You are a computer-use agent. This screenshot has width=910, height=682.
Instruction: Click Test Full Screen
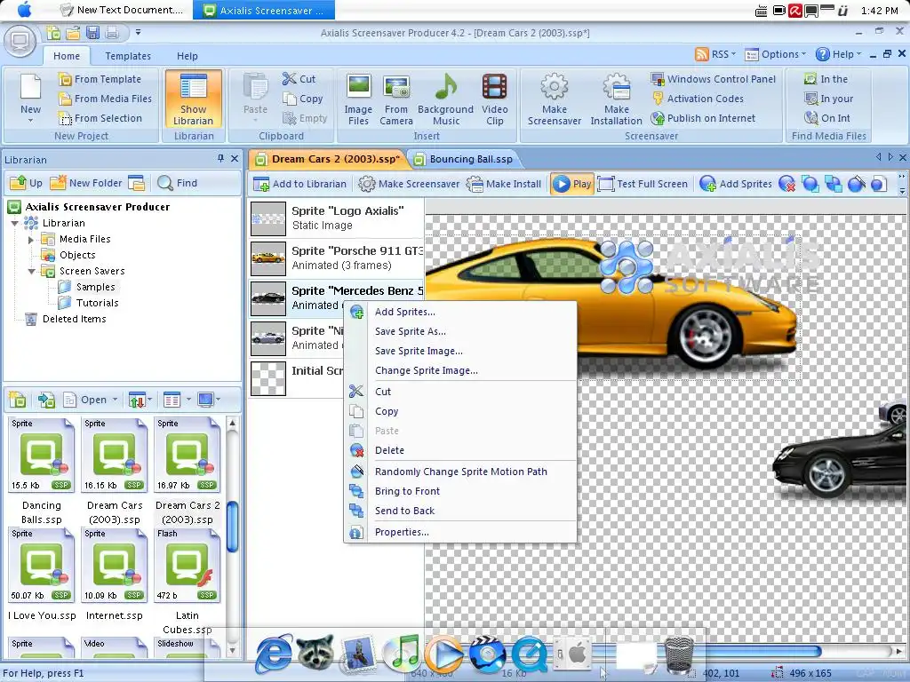(x=643, y=185)
